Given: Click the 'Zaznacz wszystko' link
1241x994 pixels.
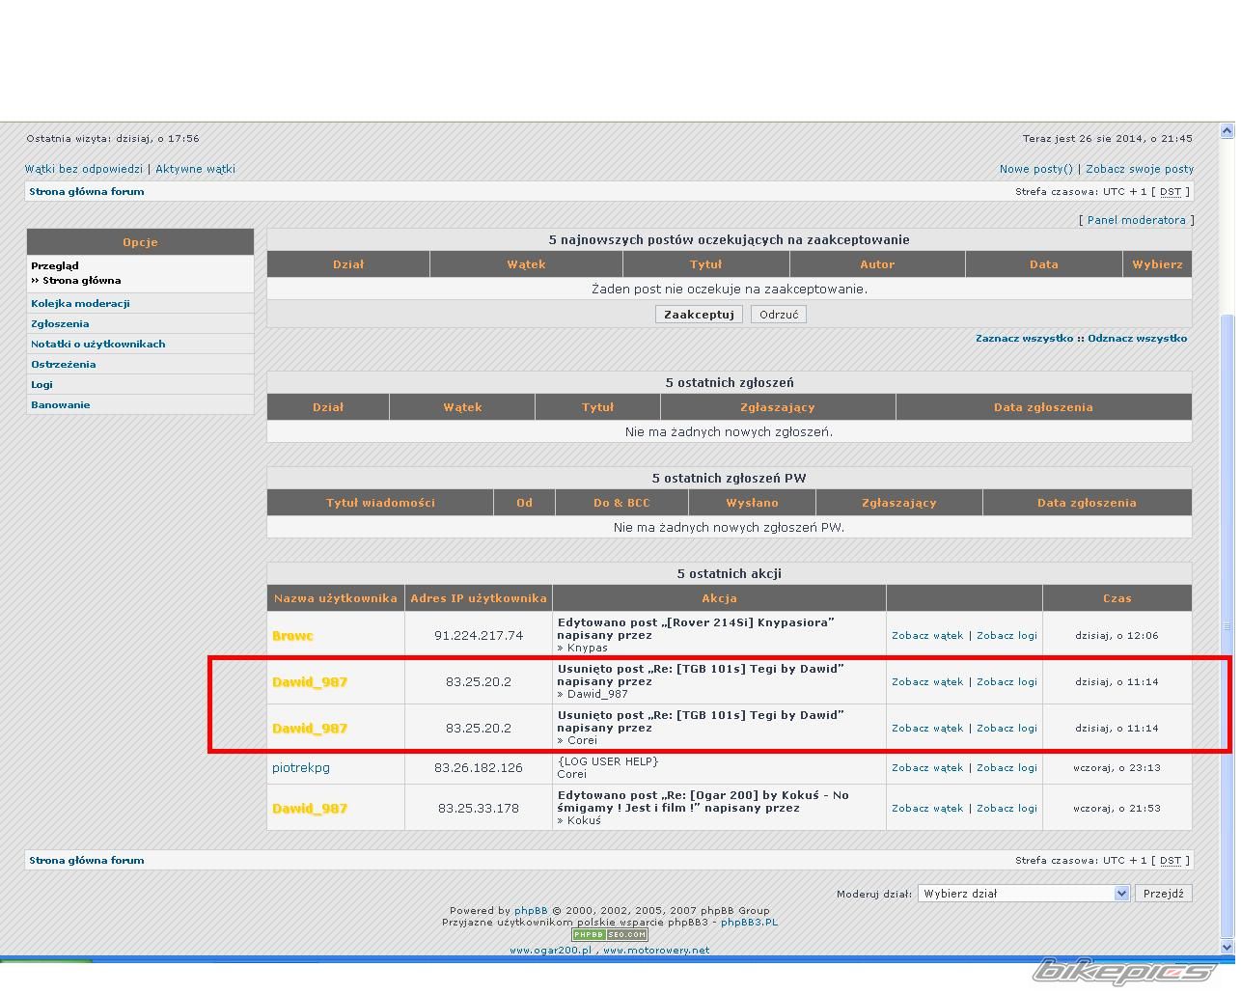Looking at the screenshot, I should (x=1023, y=339).
